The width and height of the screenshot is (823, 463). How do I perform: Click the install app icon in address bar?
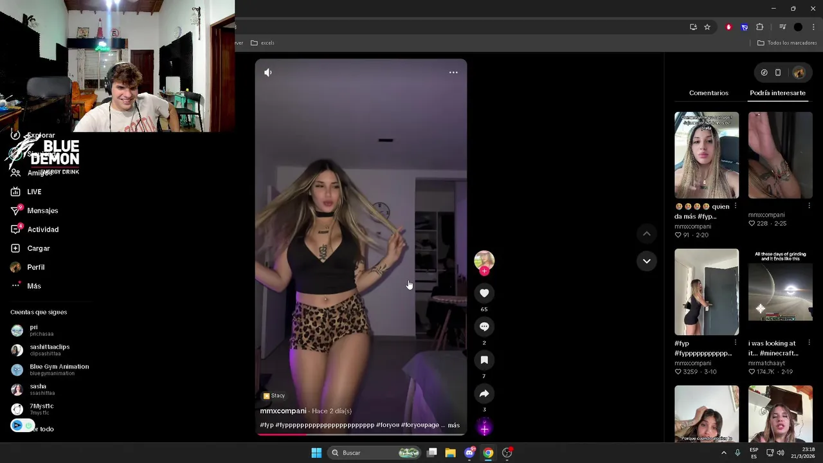[x=693, y=27]
